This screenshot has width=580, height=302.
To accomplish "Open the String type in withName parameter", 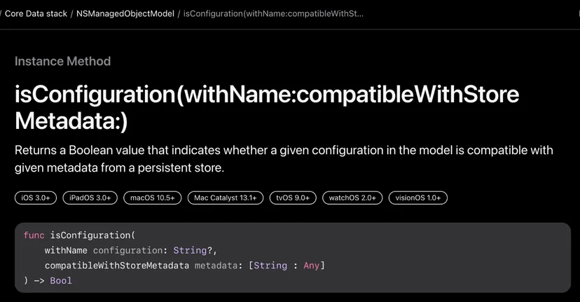I will [190, 251].
